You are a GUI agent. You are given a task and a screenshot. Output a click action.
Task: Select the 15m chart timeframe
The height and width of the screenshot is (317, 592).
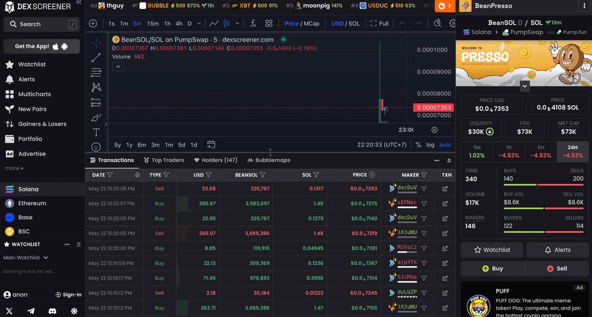tap(153, 23)
